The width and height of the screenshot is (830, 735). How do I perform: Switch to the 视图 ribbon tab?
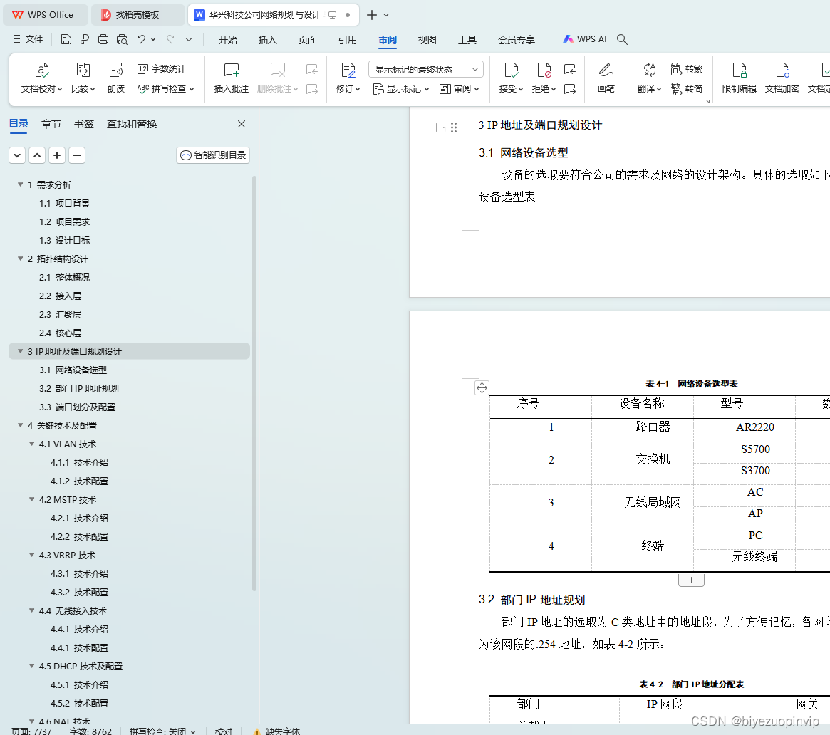click(x=427, y=40)
